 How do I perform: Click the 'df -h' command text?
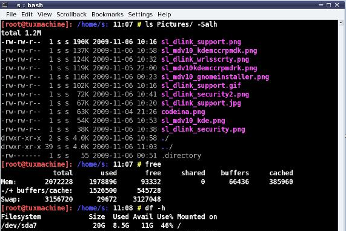155,208
